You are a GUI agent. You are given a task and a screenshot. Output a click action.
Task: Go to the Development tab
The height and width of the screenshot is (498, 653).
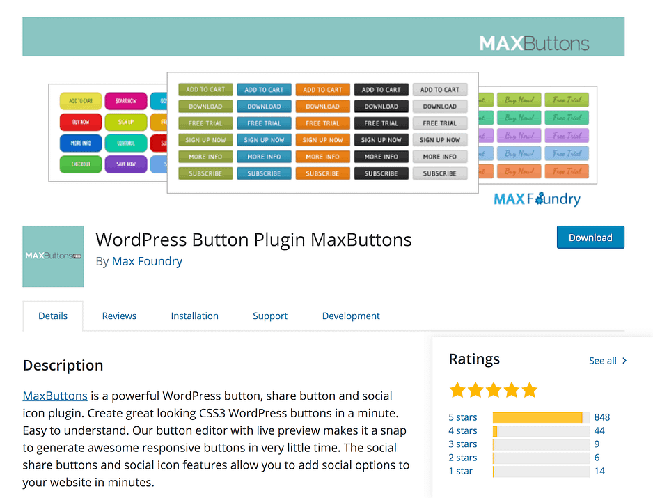click(351, 316)
